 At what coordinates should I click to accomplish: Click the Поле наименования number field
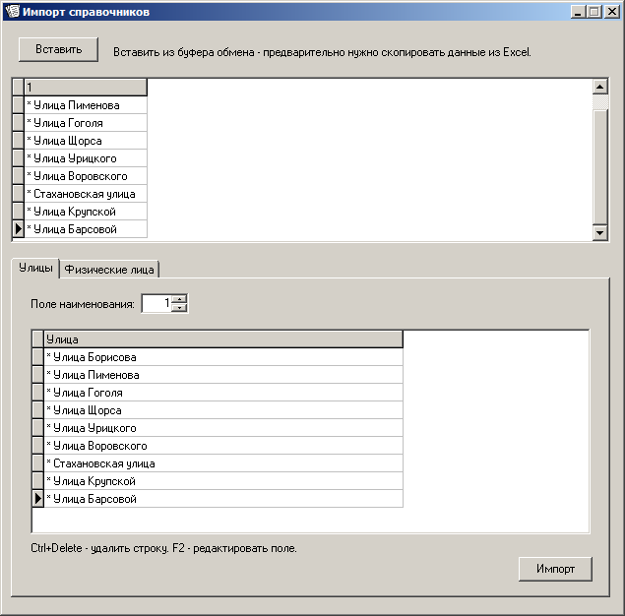coord(156,304)
